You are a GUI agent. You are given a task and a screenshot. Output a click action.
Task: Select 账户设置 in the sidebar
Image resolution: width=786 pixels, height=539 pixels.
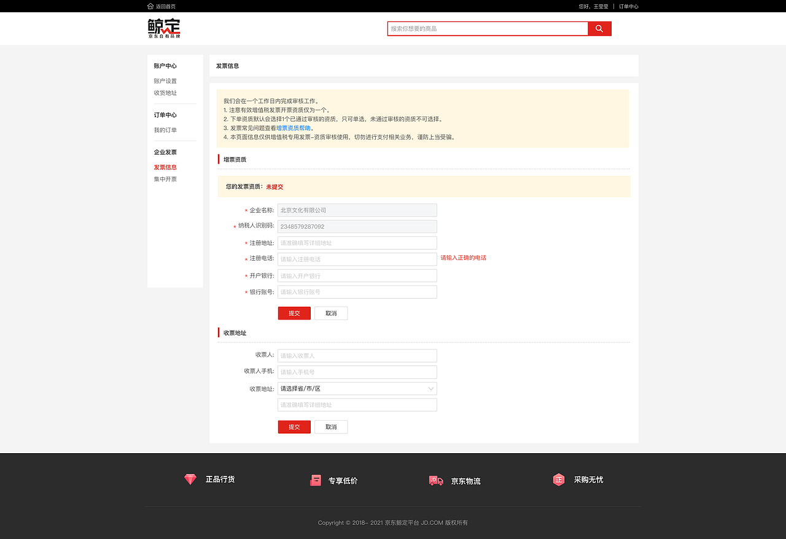tap(165, 80)
